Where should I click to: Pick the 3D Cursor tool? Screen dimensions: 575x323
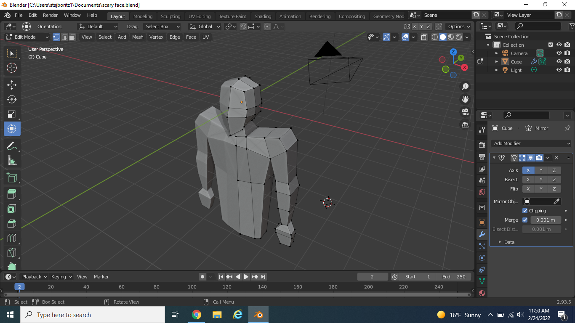pos(12,68)
